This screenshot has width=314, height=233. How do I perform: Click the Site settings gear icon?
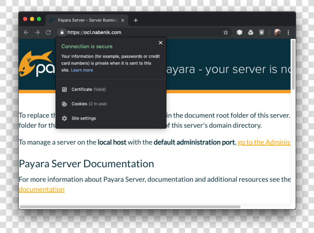coord(64,118)
